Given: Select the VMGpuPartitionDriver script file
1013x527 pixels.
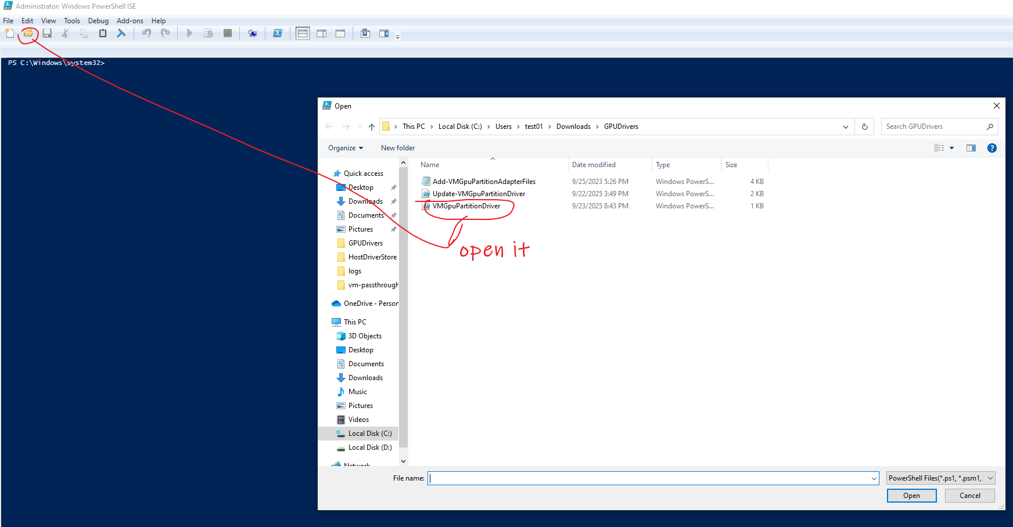Looking at the screenshot, I should pos(466,206).
